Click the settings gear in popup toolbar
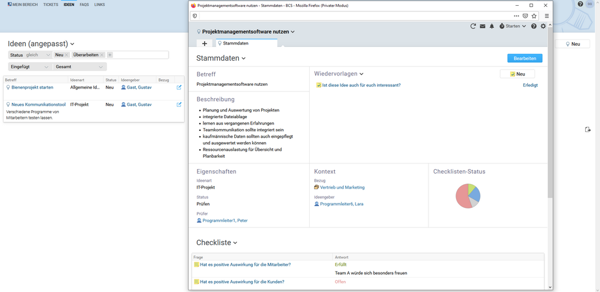This screenshot has width=600, height=292. (543, 26)
